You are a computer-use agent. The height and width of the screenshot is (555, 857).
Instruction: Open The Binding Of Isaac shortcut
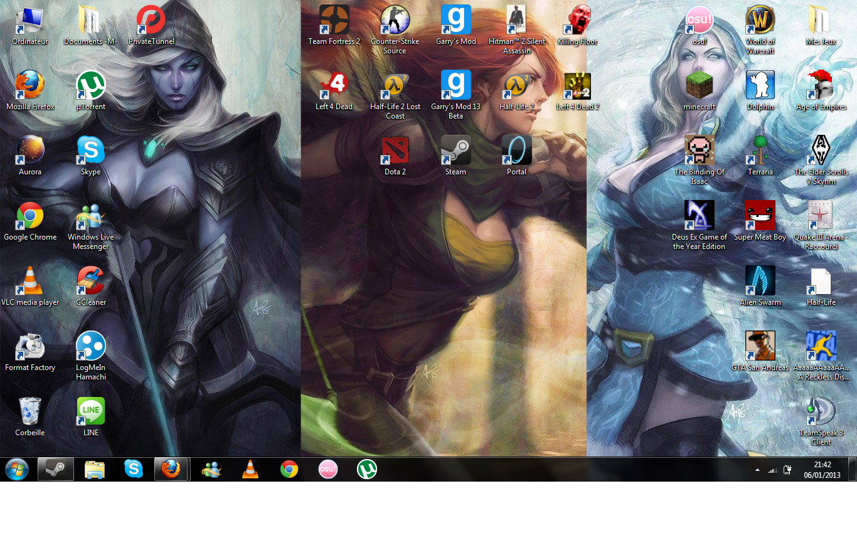699,161
